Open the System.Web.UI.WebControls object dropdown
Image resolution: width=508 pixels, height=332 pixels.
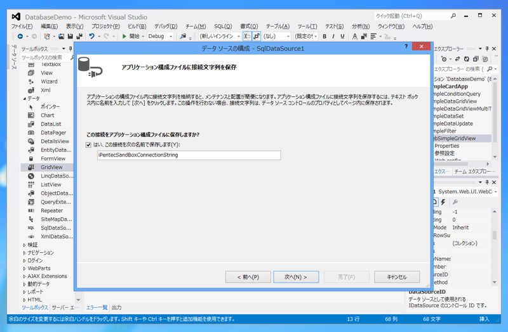[x=496, y=192]
